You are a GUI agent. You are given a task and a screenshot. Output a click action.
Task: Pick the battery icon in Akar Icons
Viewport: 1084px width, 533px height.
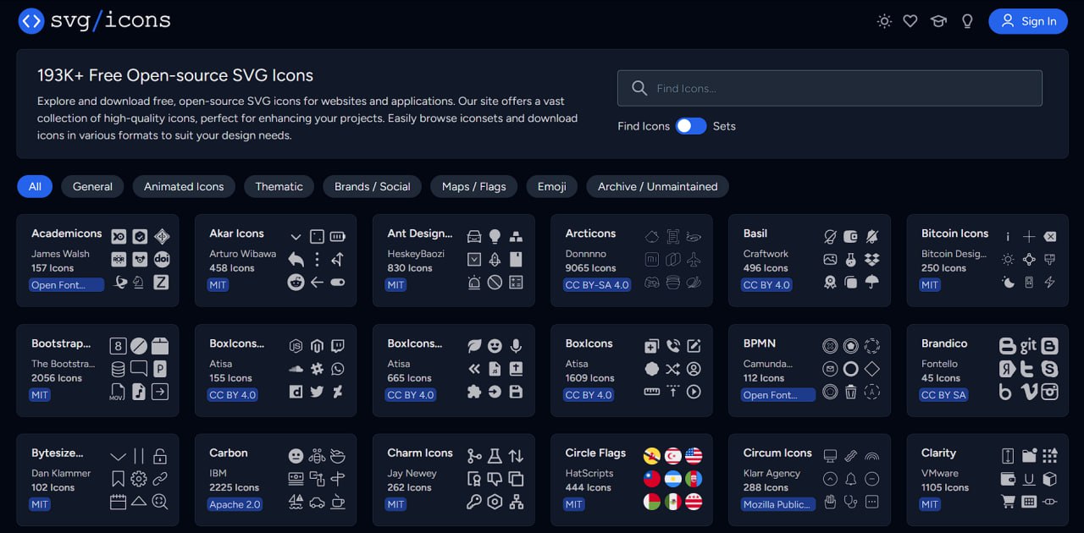tap(338, 237)
